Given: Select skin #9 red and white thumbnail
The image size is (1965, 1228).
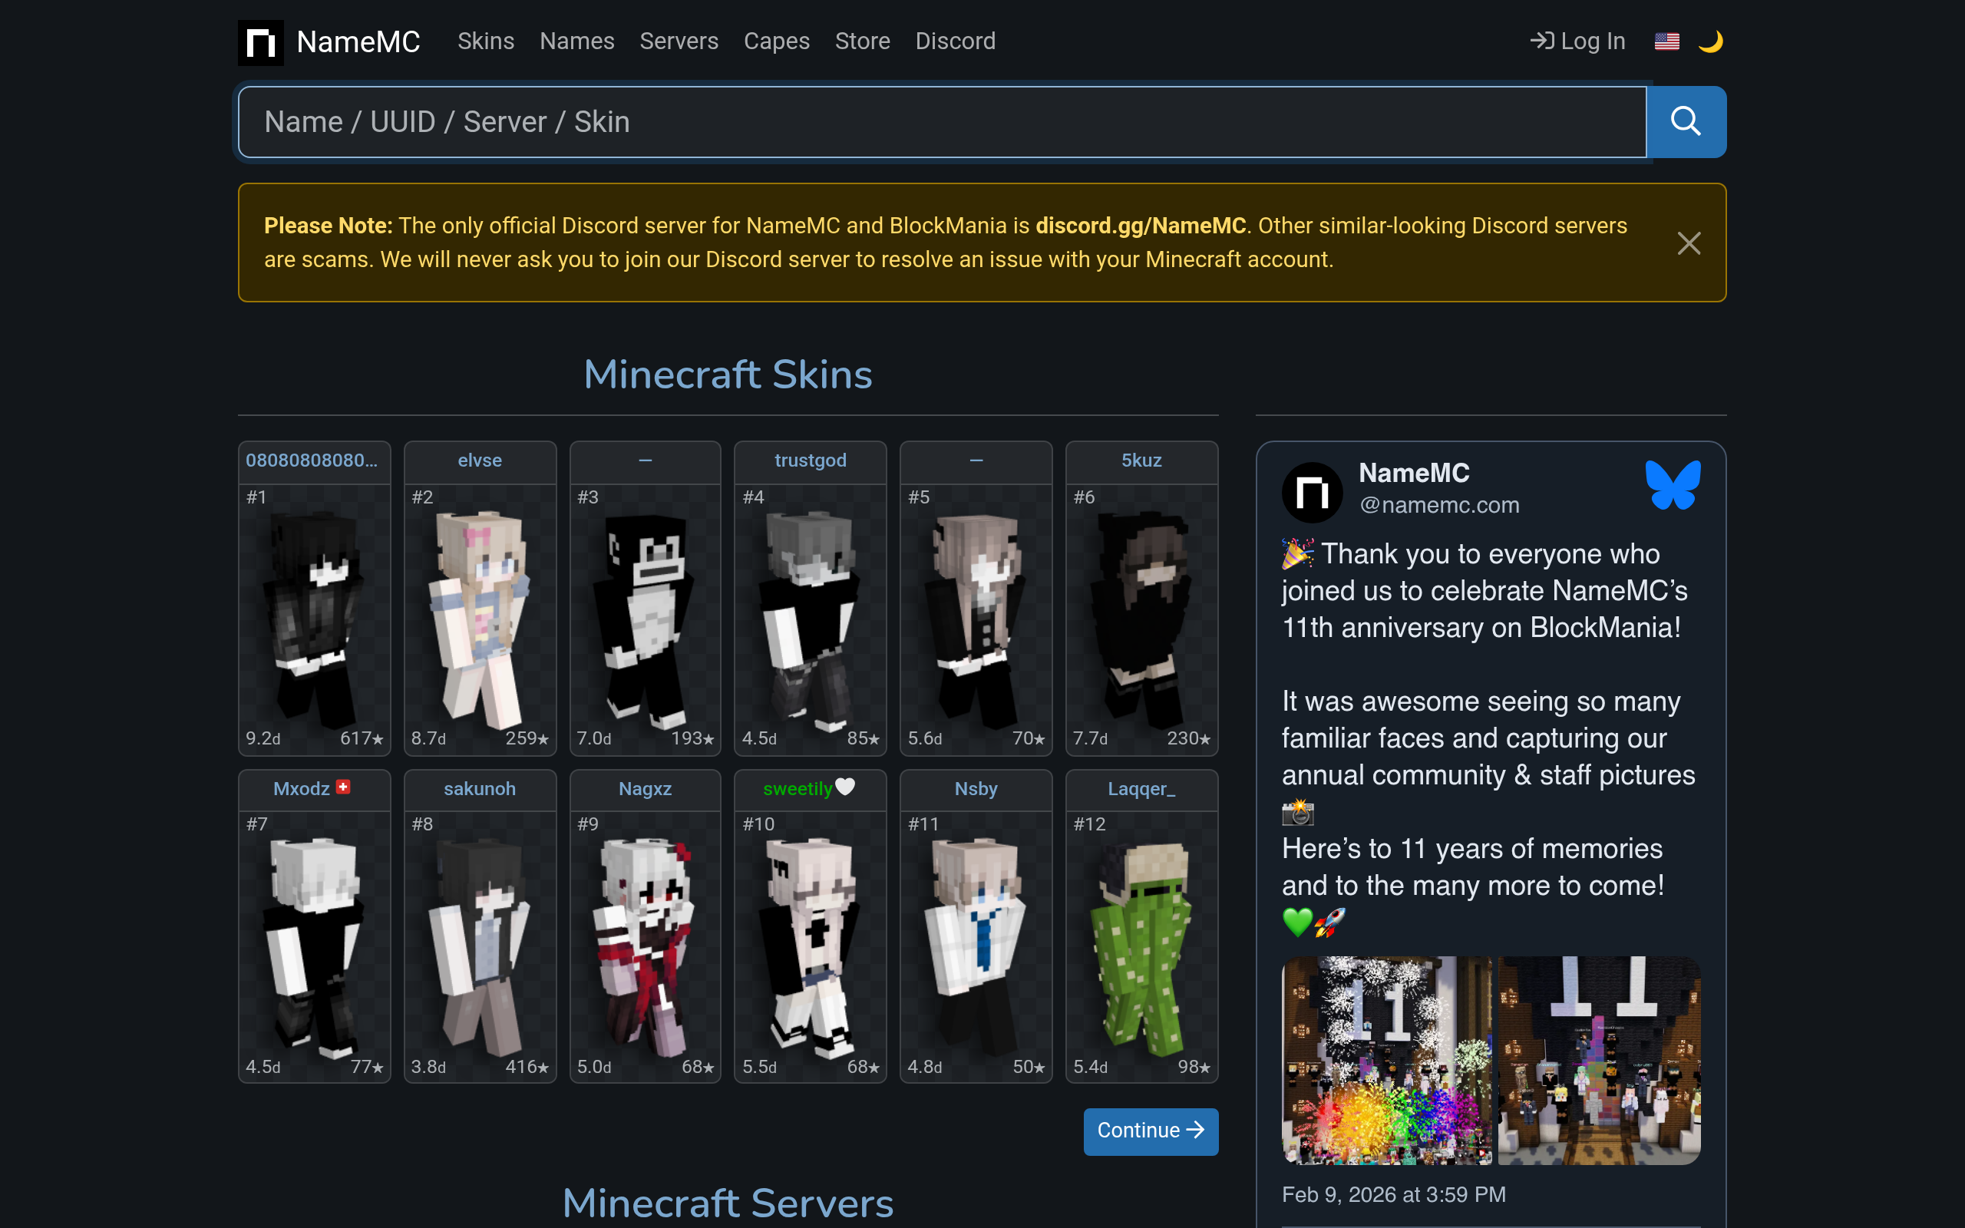Looking at the screenshot, I should (646, 947).
